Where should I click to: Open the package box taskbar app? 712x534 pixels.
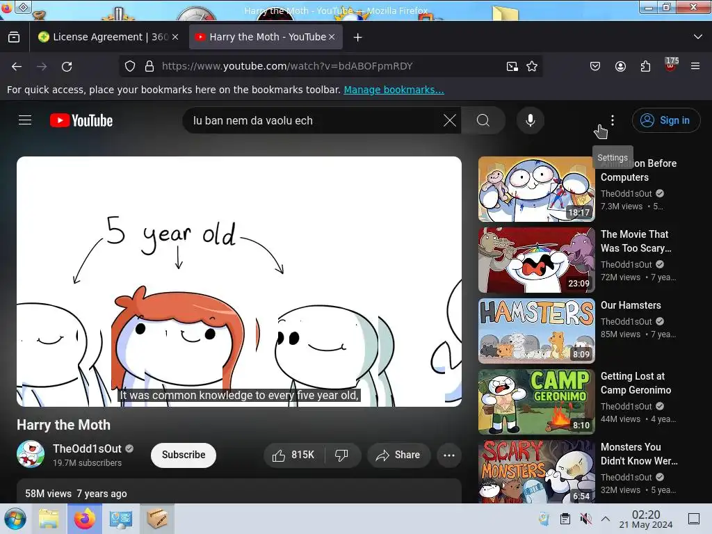pos(156,519)
